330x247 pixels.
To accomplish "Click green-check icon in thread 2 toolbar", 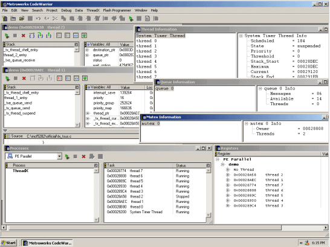I will [x=84, y=36].
